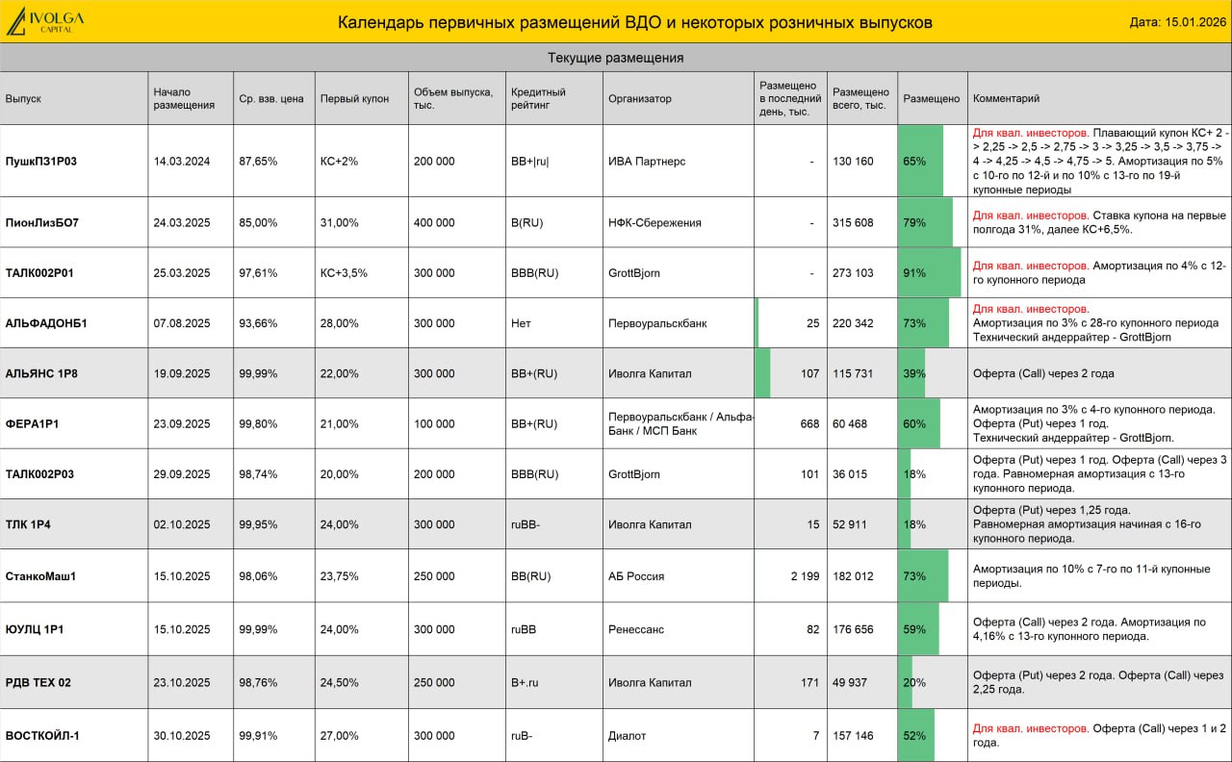Click the 65% progress bar for ПушкПЗ1Р03
1232x762 pixels.
click(921, 162)
